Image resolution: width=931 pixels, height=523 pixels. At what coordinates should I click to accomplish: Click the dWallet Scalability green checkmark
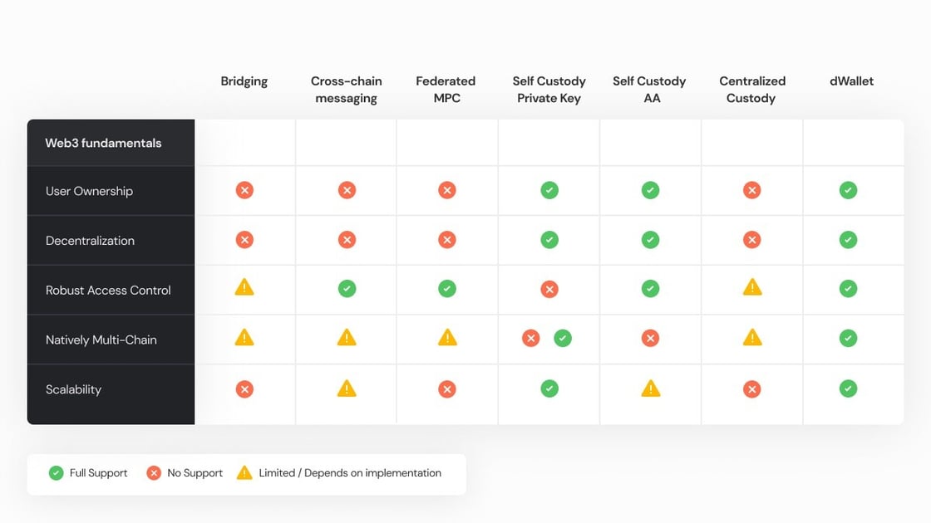click(x=848, y=389)
